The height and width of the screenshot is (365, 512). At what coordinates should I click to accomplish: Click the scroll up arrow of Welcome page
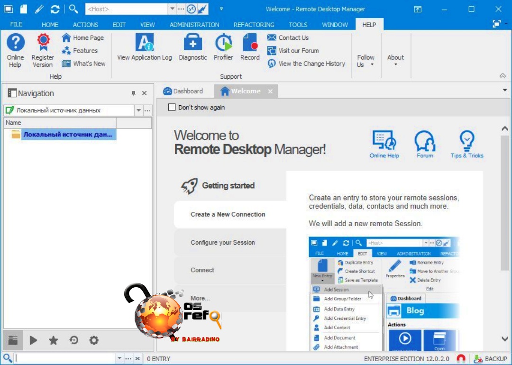click(505, 128)
